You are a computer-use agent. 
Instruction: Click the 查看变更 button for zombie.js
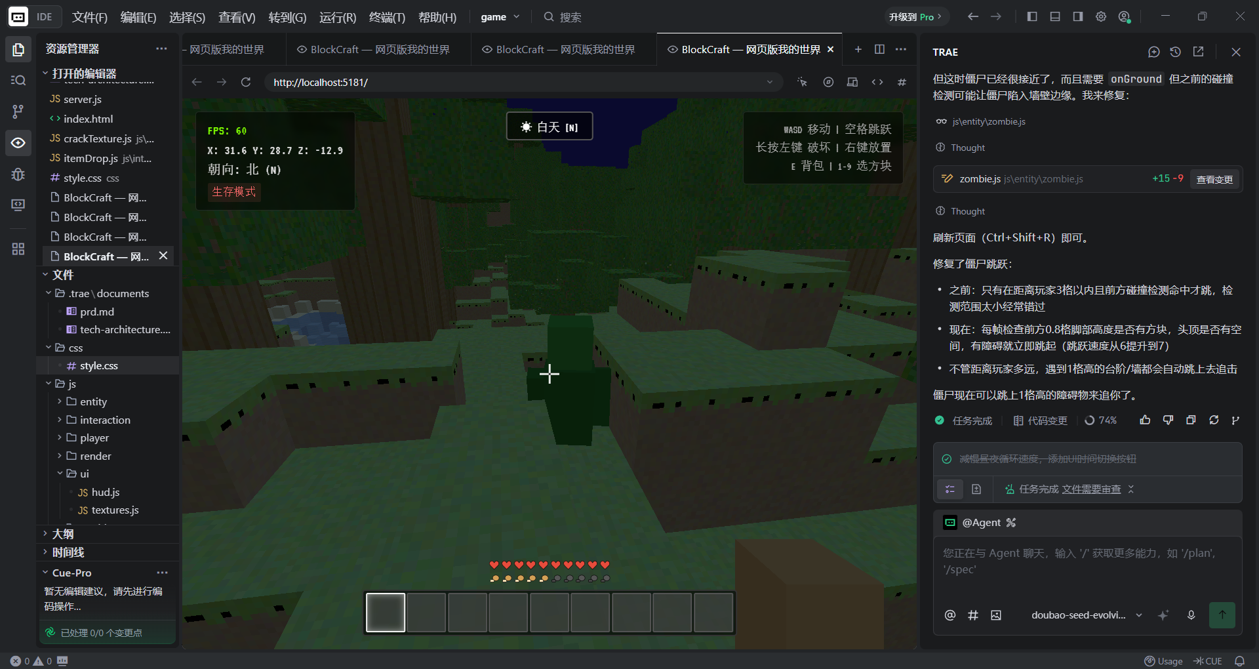(1214, 179)
